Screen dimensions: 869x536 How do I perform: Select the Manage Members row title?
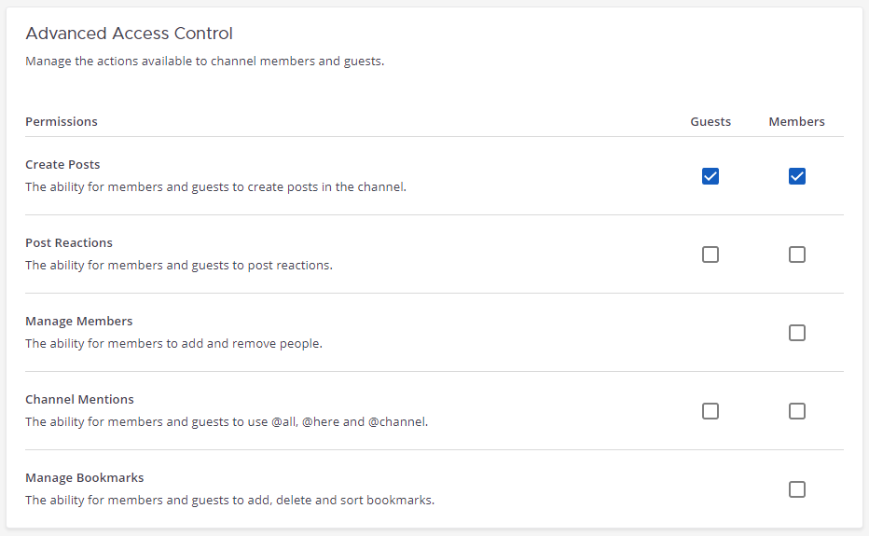[x=79, y=321]
